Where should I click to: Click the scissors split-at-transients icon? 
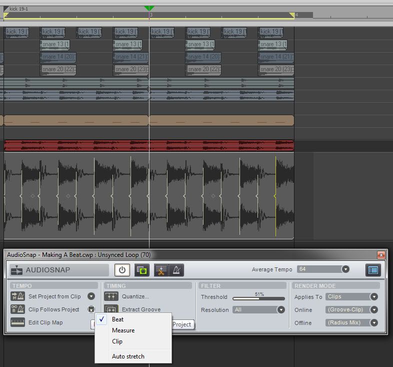click(161, 270)
